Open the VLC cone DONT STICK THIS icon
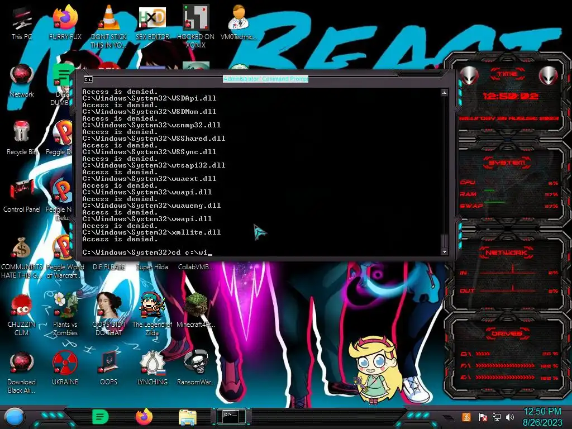572x429 pixels. (x=109, y=27)
